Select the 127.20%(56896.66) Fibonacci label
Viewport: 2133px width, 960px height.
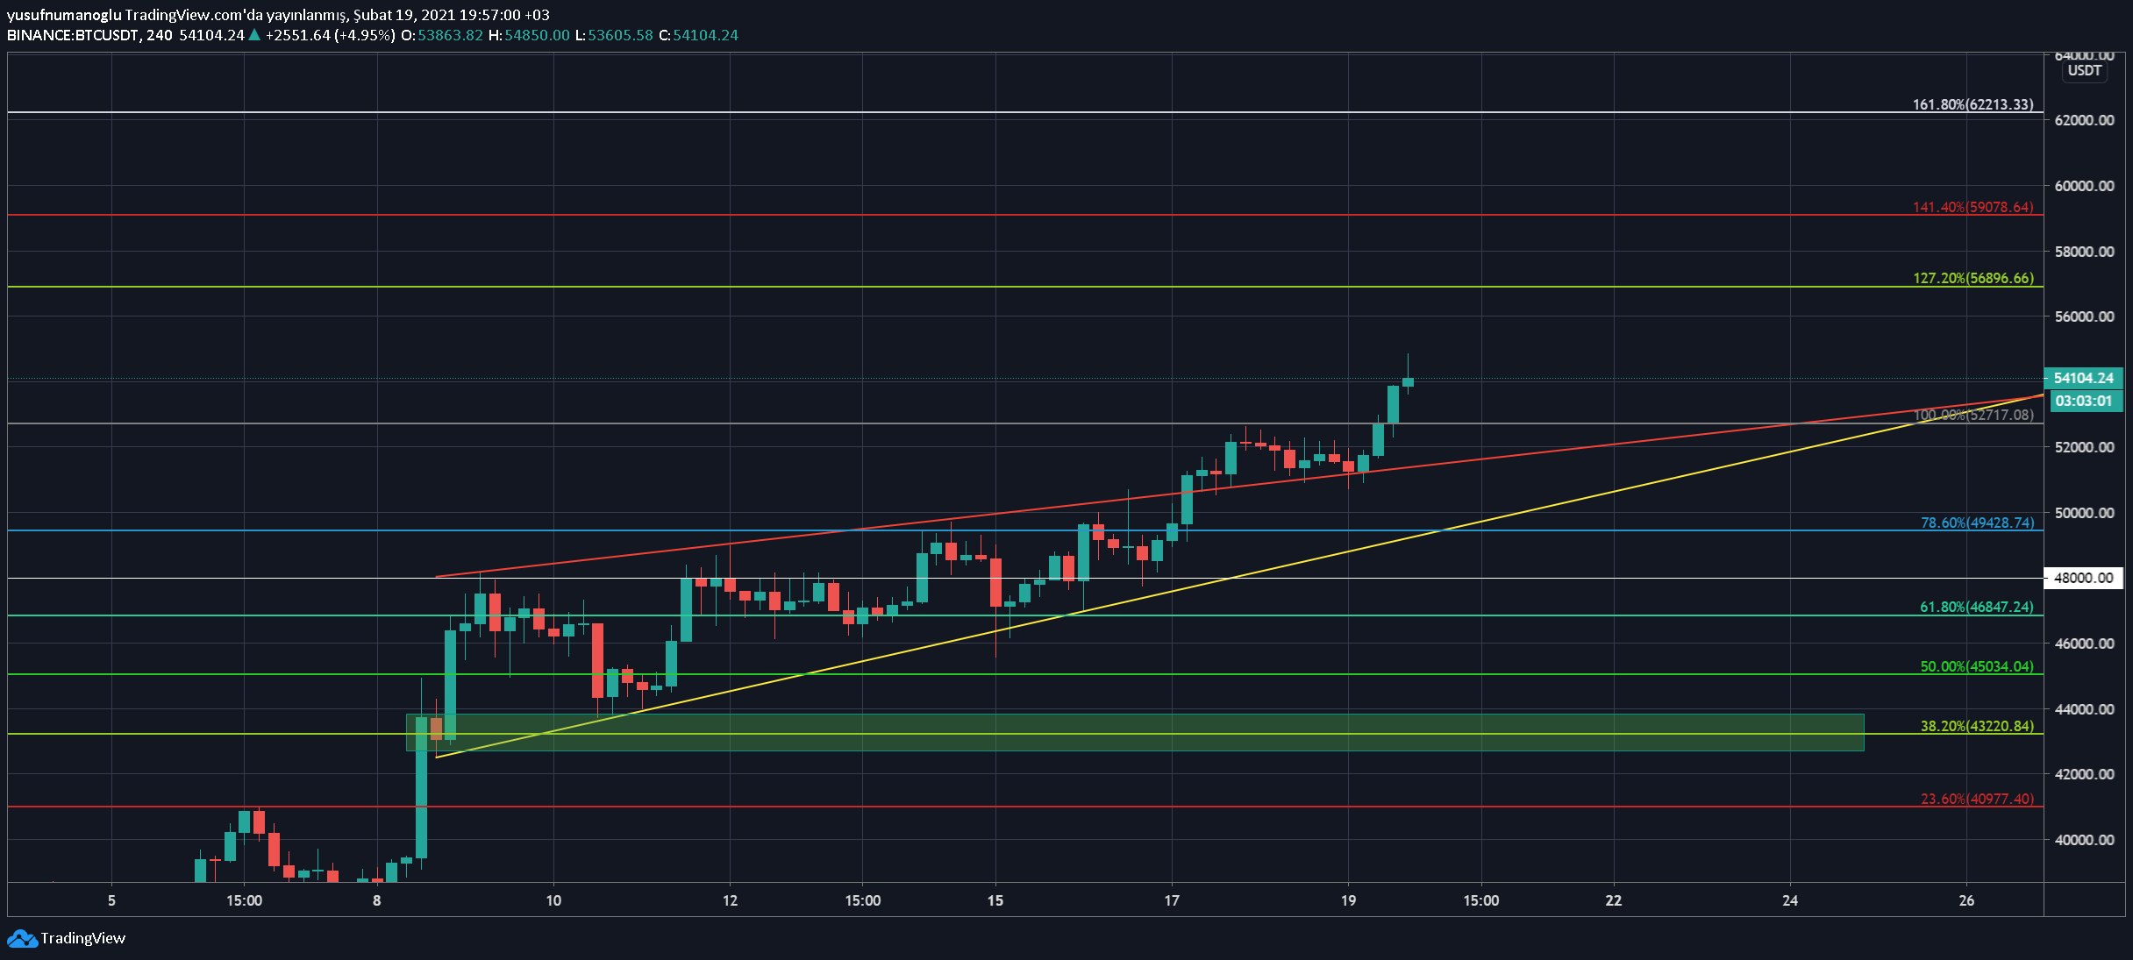pyautogui.click(x=1972, y=278)
